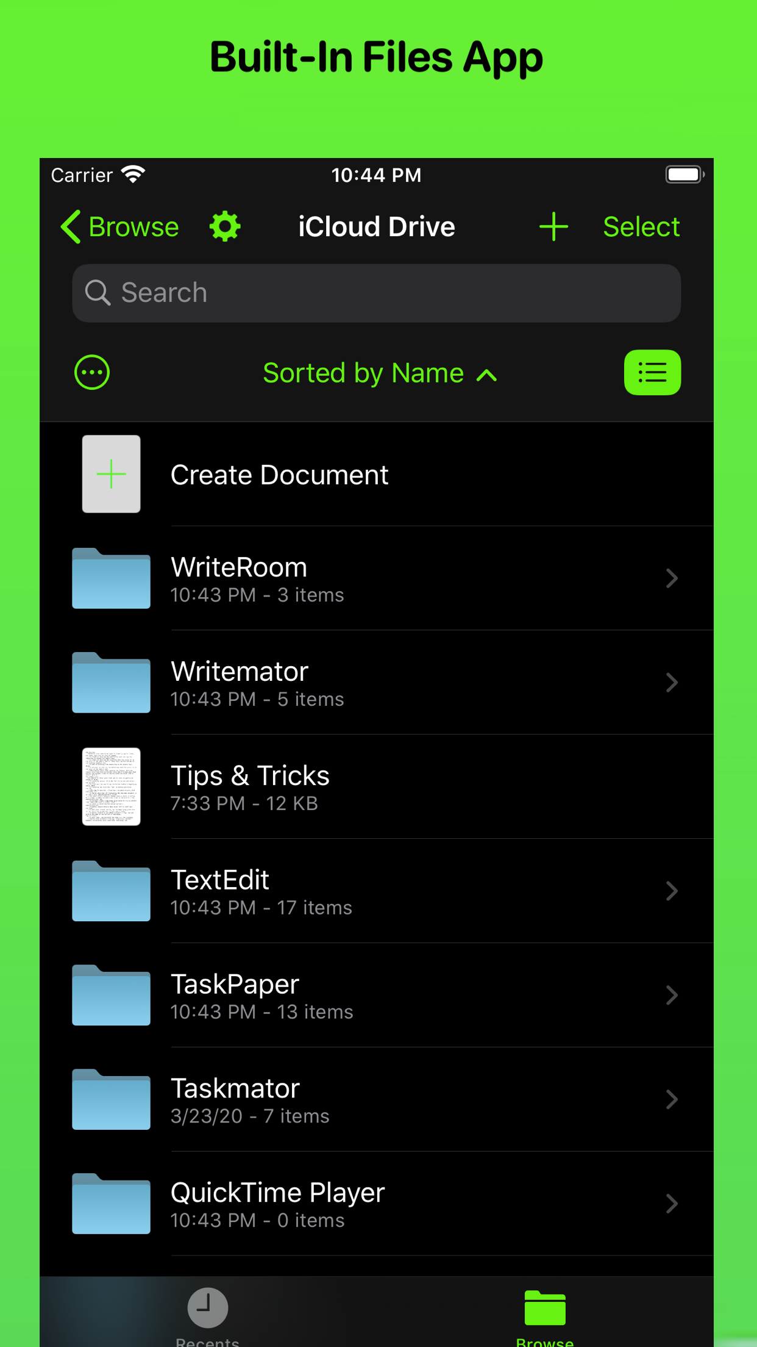Screen dimensions: 757x1347
Task: Go back using the Browse button
Action: pos(120,227)
